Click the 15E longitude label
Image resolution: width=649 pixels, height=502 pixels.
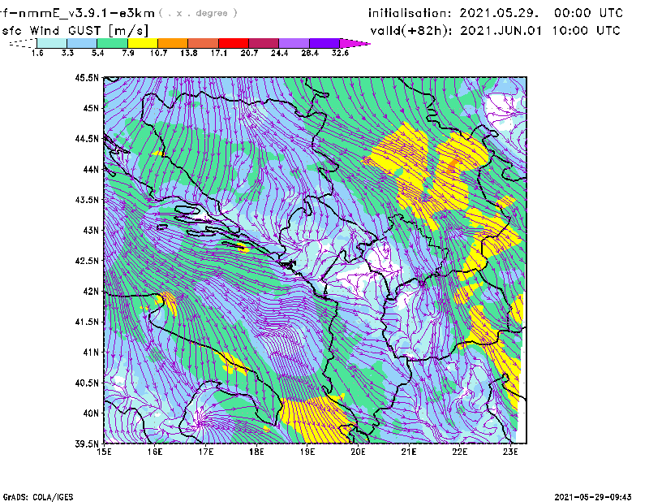coord(104,452)
